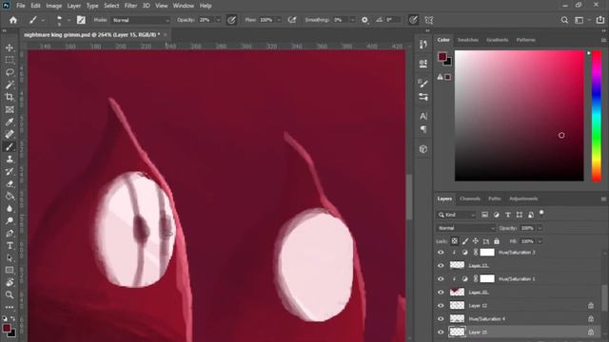
Task: Hide the Hue/Saturation 4 layer
Action: [441, 319]
